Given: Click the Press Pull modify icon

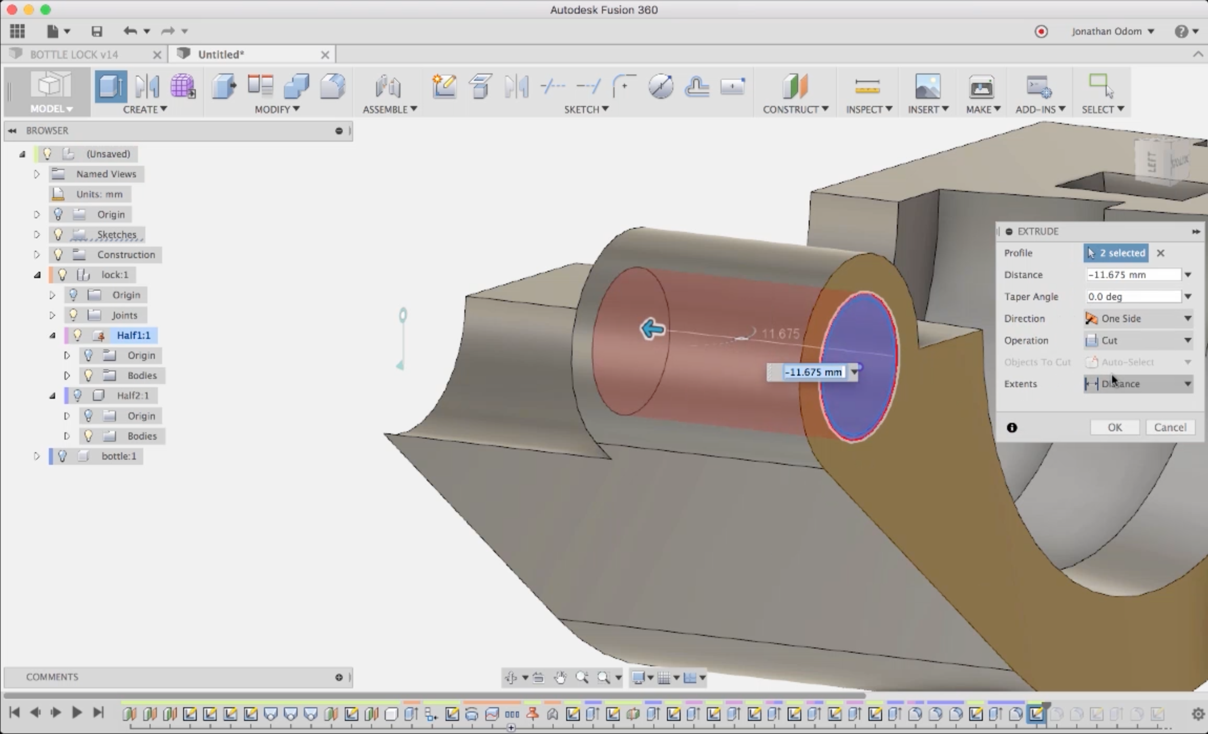Looking at the screenshot, I should 224,87.
